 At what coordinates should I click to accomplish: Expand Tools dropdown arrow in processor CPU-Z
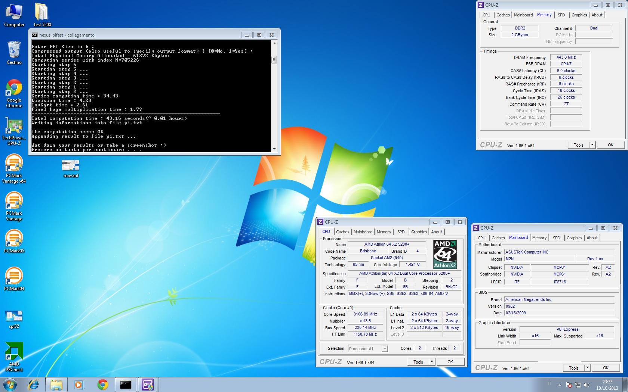click(432, 362)
